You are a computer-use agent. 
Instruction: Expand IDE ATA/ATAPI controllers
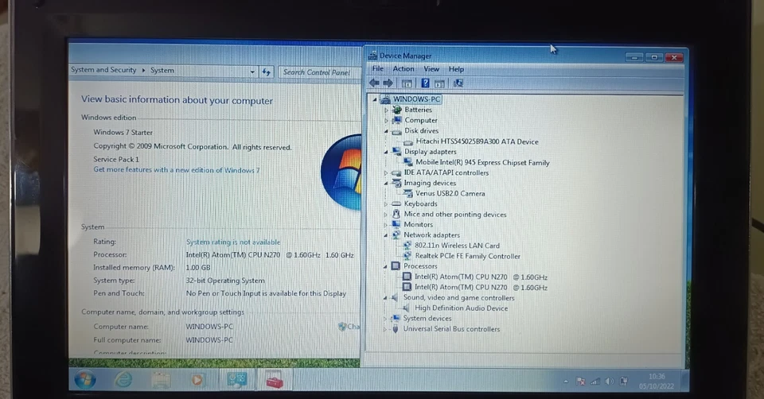point(386,172)
